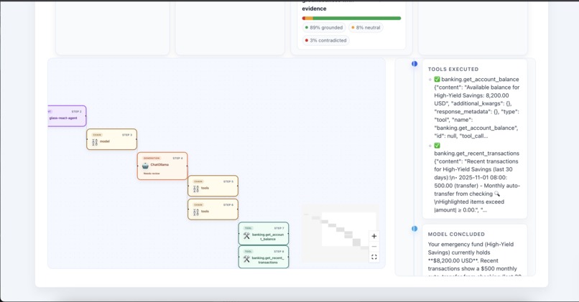
Task: Click the 8% neutral badge
Action: click(x=366, y=28)
